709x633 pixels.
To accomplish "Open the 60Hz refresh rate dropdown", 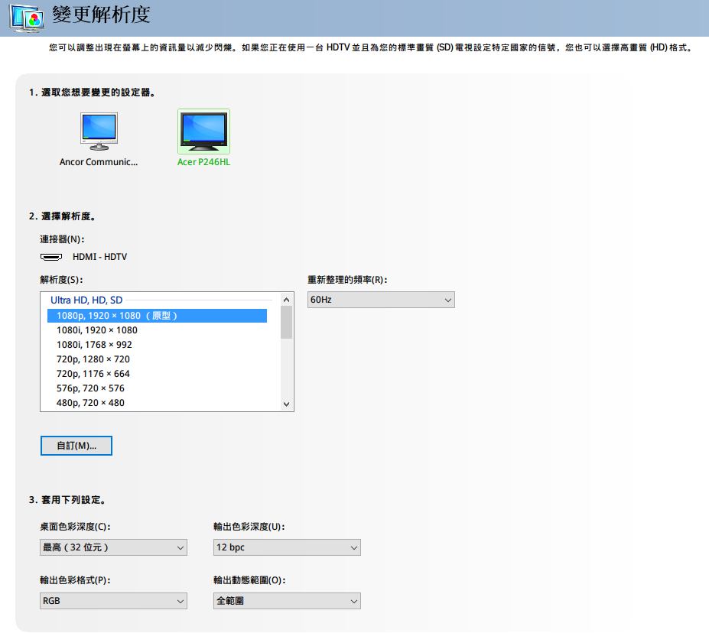I will point(381,300).
